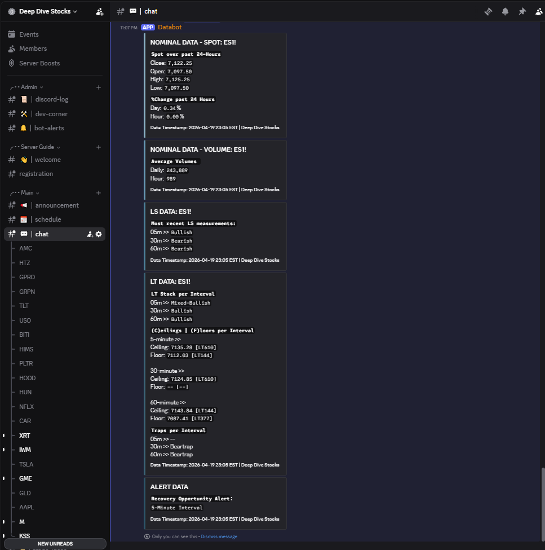Open the Events page
Screen dimensions: 545x550
tap(29, 34)
